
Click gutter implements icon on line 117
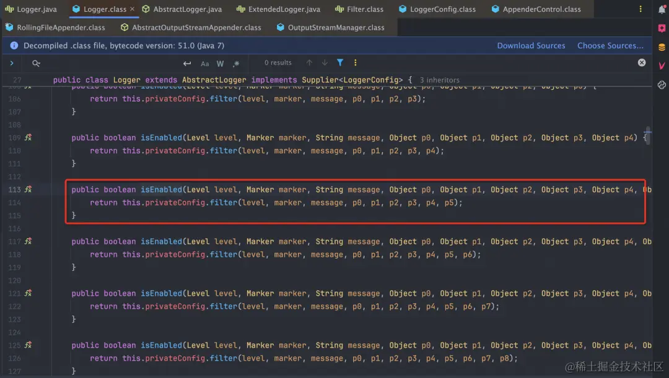(x=28, y=241)
